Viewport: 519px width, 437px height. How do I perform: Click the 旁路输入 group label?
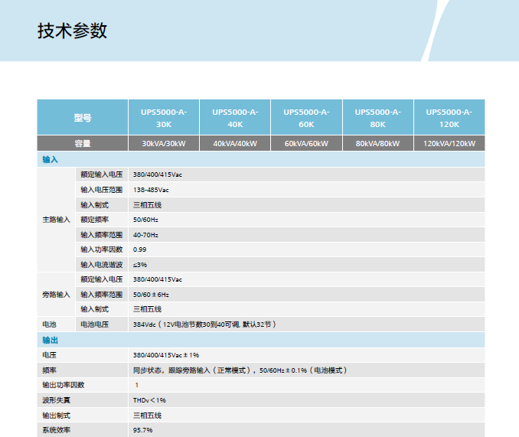pyautogui.click(x=56, y=294)
